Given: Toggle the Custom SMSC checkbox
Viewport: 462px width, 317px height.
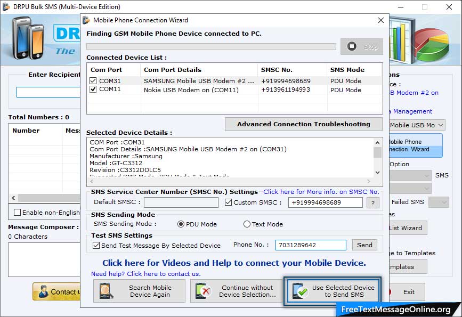Looking at the screenshot, I should coord(228,202).
